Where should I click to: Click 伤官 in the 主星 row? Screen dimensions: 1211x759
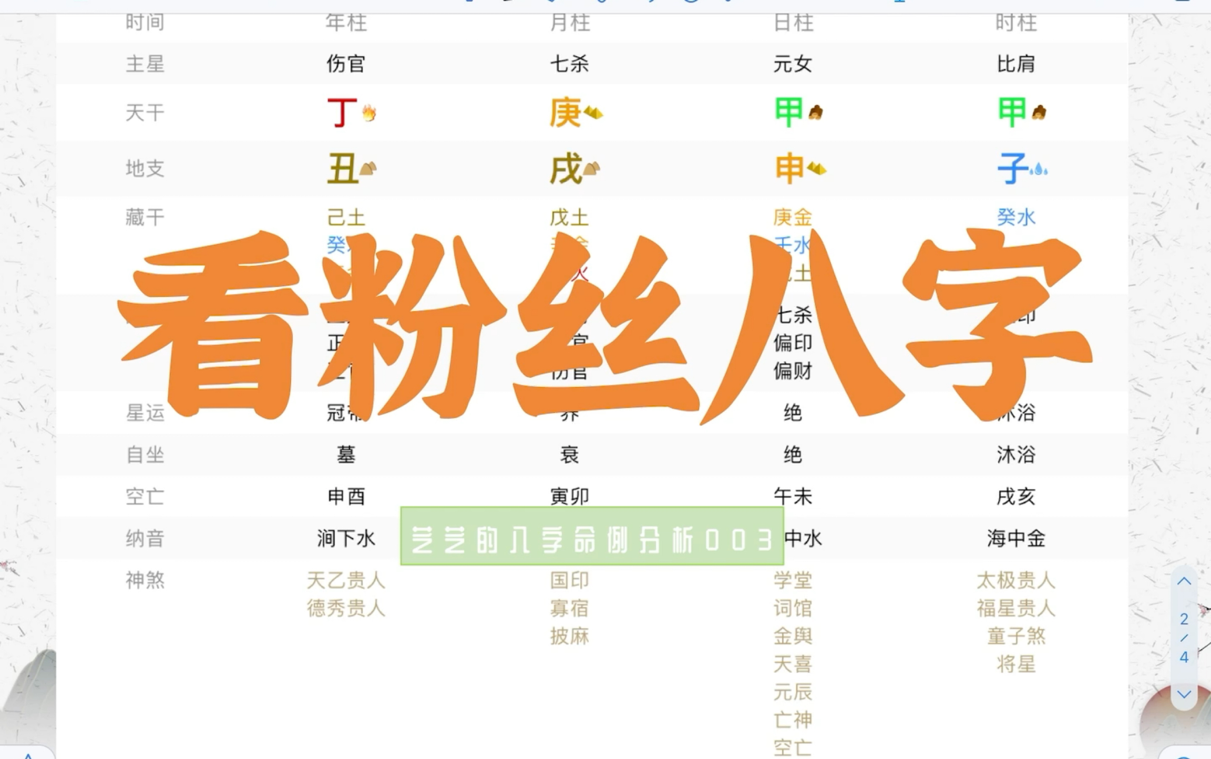click(x=346, y=64)
